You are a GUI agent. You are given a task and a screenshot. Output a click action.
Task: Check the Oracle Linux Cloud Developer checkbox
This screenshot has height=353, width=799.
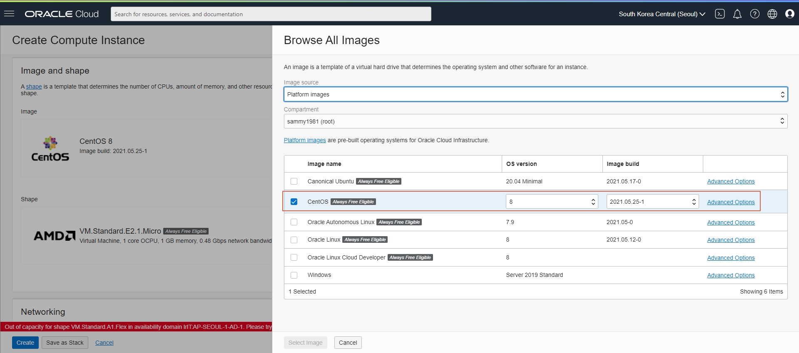294,257
